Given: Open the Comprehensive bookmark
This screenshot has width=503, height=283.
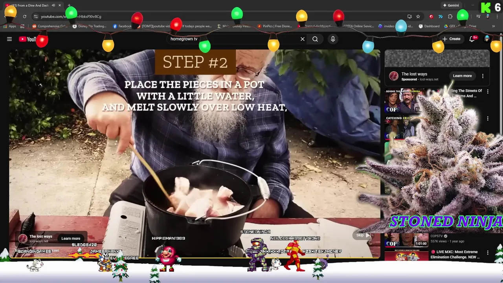Looking at the screenshot, I should tap(50, 26).
